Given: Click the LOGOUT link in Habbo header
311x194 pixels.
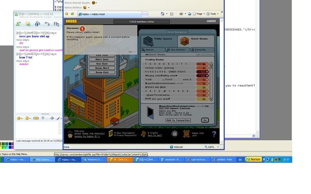Looking at the screenshot, I should coord(211,21).
